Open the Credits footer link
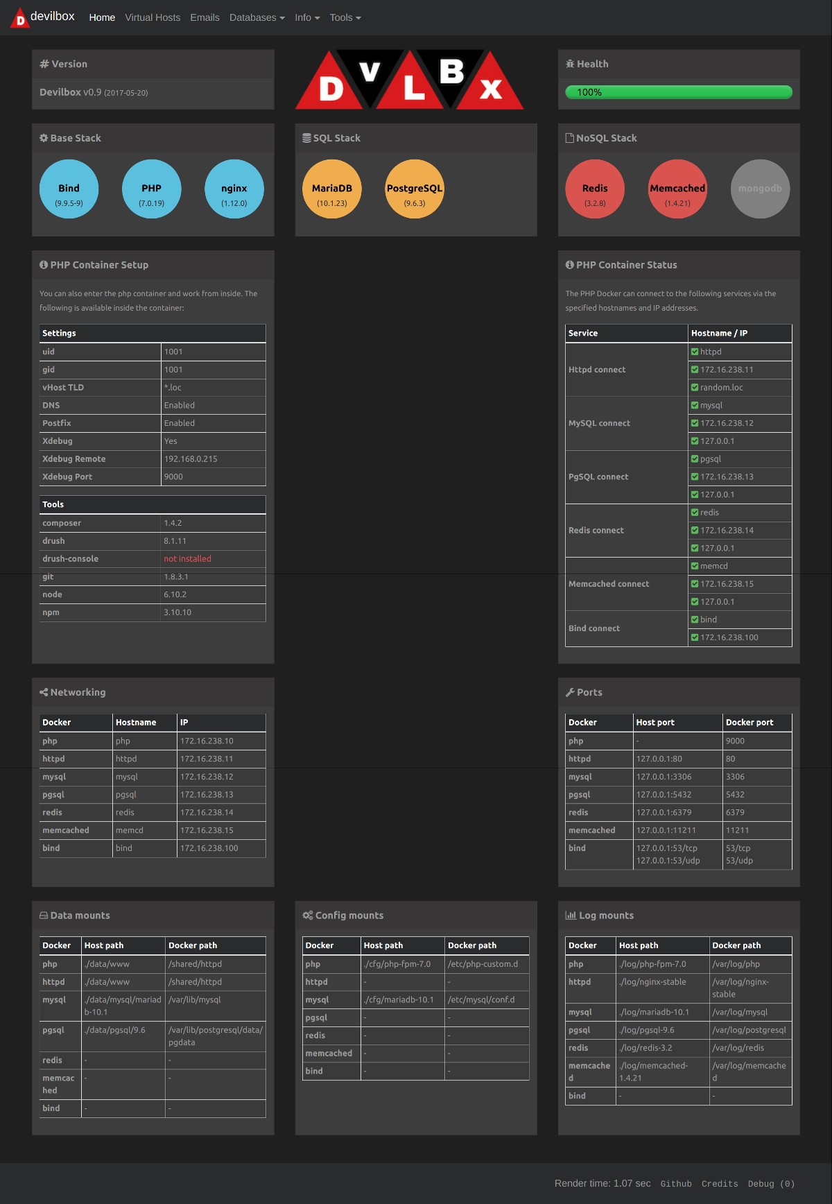Screen dimensions: 832x1204 [720, 1184]
